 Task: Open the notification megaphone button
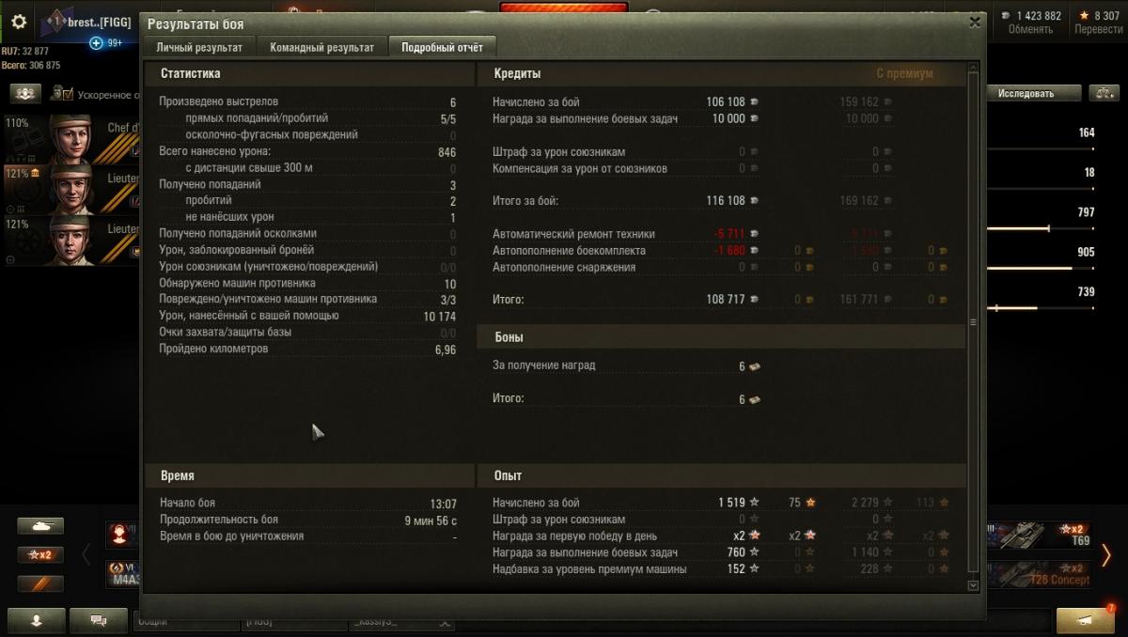(x=1085, y=620)
